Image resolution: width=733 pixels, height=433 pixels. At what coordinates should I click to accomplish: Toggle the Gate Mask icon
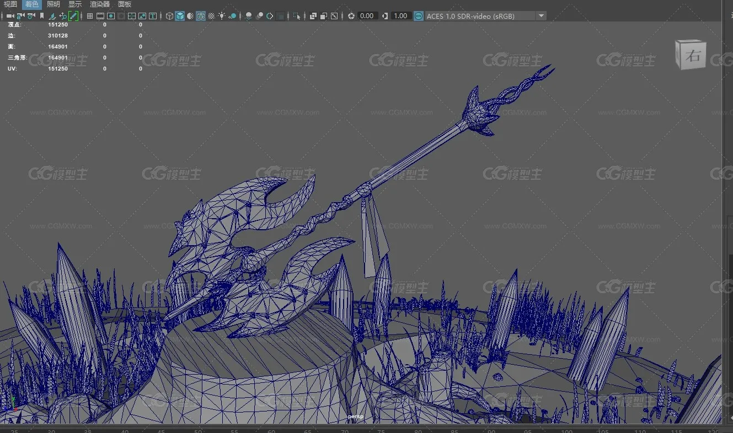pyautogui.click(x=121, y=16)
